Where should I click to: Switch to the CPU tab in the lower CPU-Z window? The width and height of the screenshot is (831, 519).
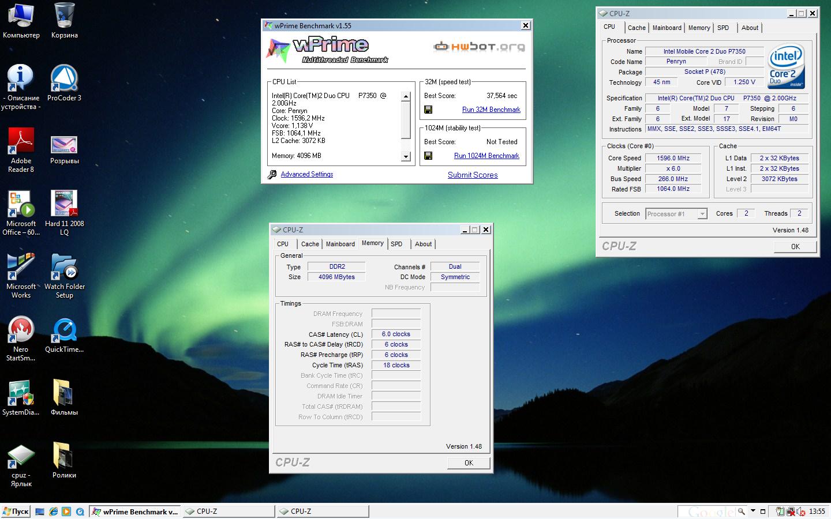[x=283, y=244]
